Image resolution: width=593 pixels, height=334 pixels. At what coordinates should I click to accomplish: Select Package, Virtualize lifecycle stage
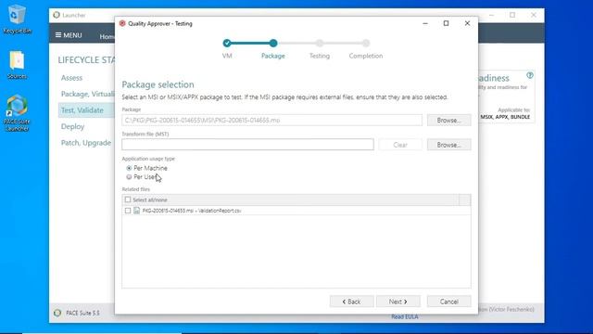pos(87,94)
